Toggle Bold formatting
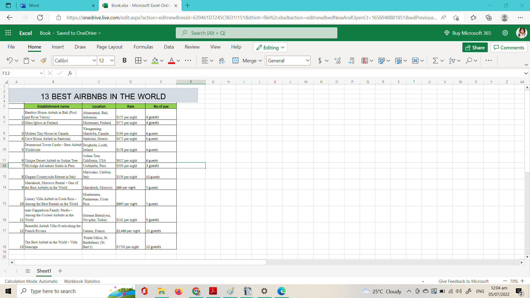 click(x=124, y=60)
